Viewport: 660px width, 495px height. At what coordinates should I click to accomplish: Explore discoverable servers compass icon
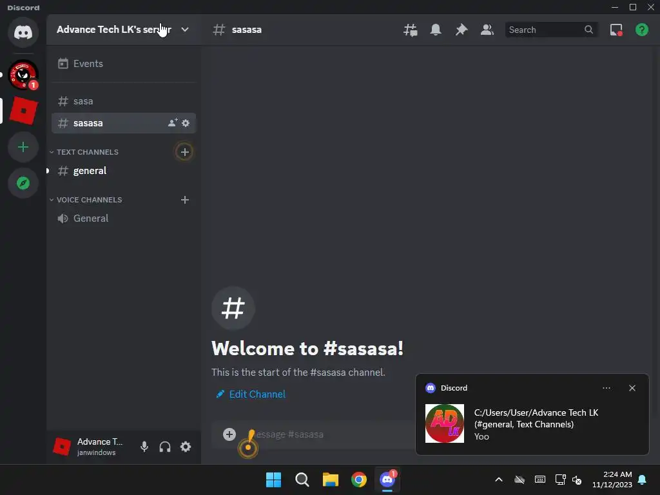coord(23,183)
